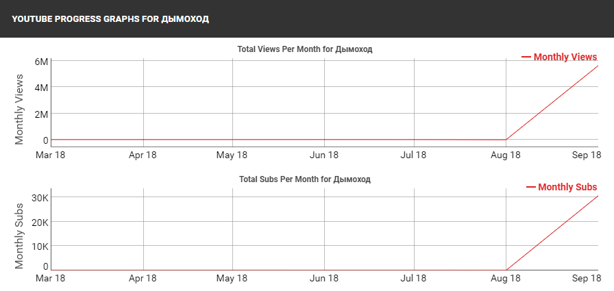
Task: Click the 30K tick on subs axis
Action: (x=40, y=197)
